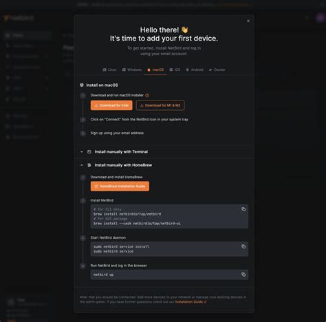
Task: Select the macOS tab
Action: click(x=155, y=69)
